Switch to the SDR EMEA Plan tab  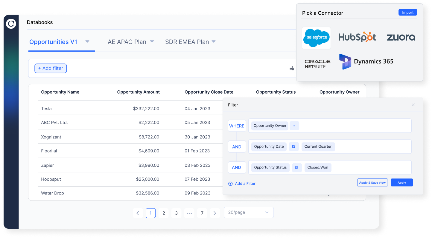click(x=187, y=42)
